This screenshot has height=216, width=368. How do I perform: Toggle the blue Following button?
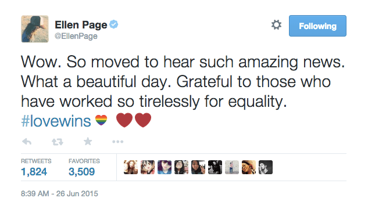pyautogui.click(x=317, y=26)
